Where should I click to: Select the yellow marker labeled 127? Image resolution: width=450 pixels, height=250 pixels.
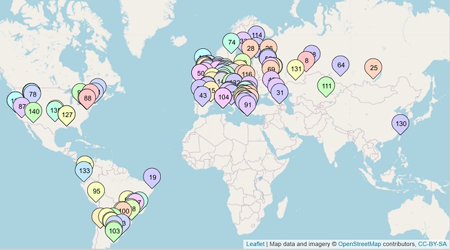(x=66, y=115)
